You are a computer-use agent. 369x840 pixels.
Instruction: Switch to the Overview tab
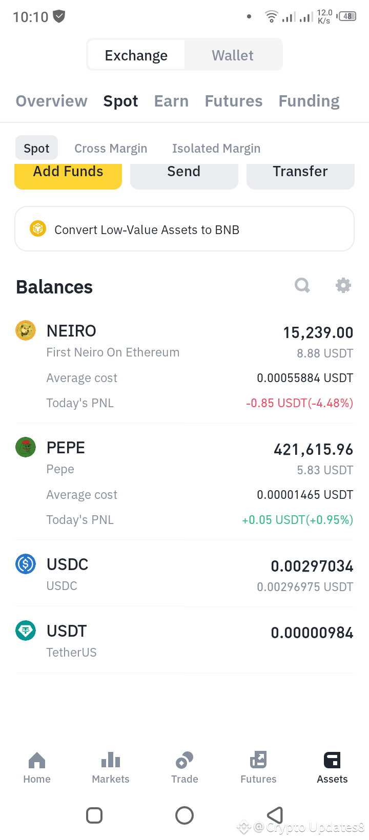click(x=52, y=101)
